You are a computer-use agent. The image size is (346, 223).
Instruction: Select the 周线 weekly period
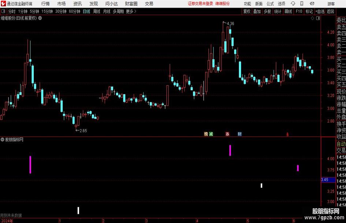click(97, 11)
